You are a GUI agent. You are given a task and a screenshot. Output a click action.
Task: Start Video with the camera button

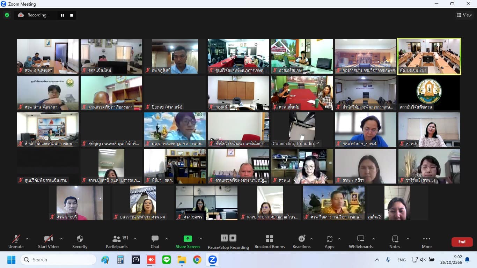(x=48, y=239)
